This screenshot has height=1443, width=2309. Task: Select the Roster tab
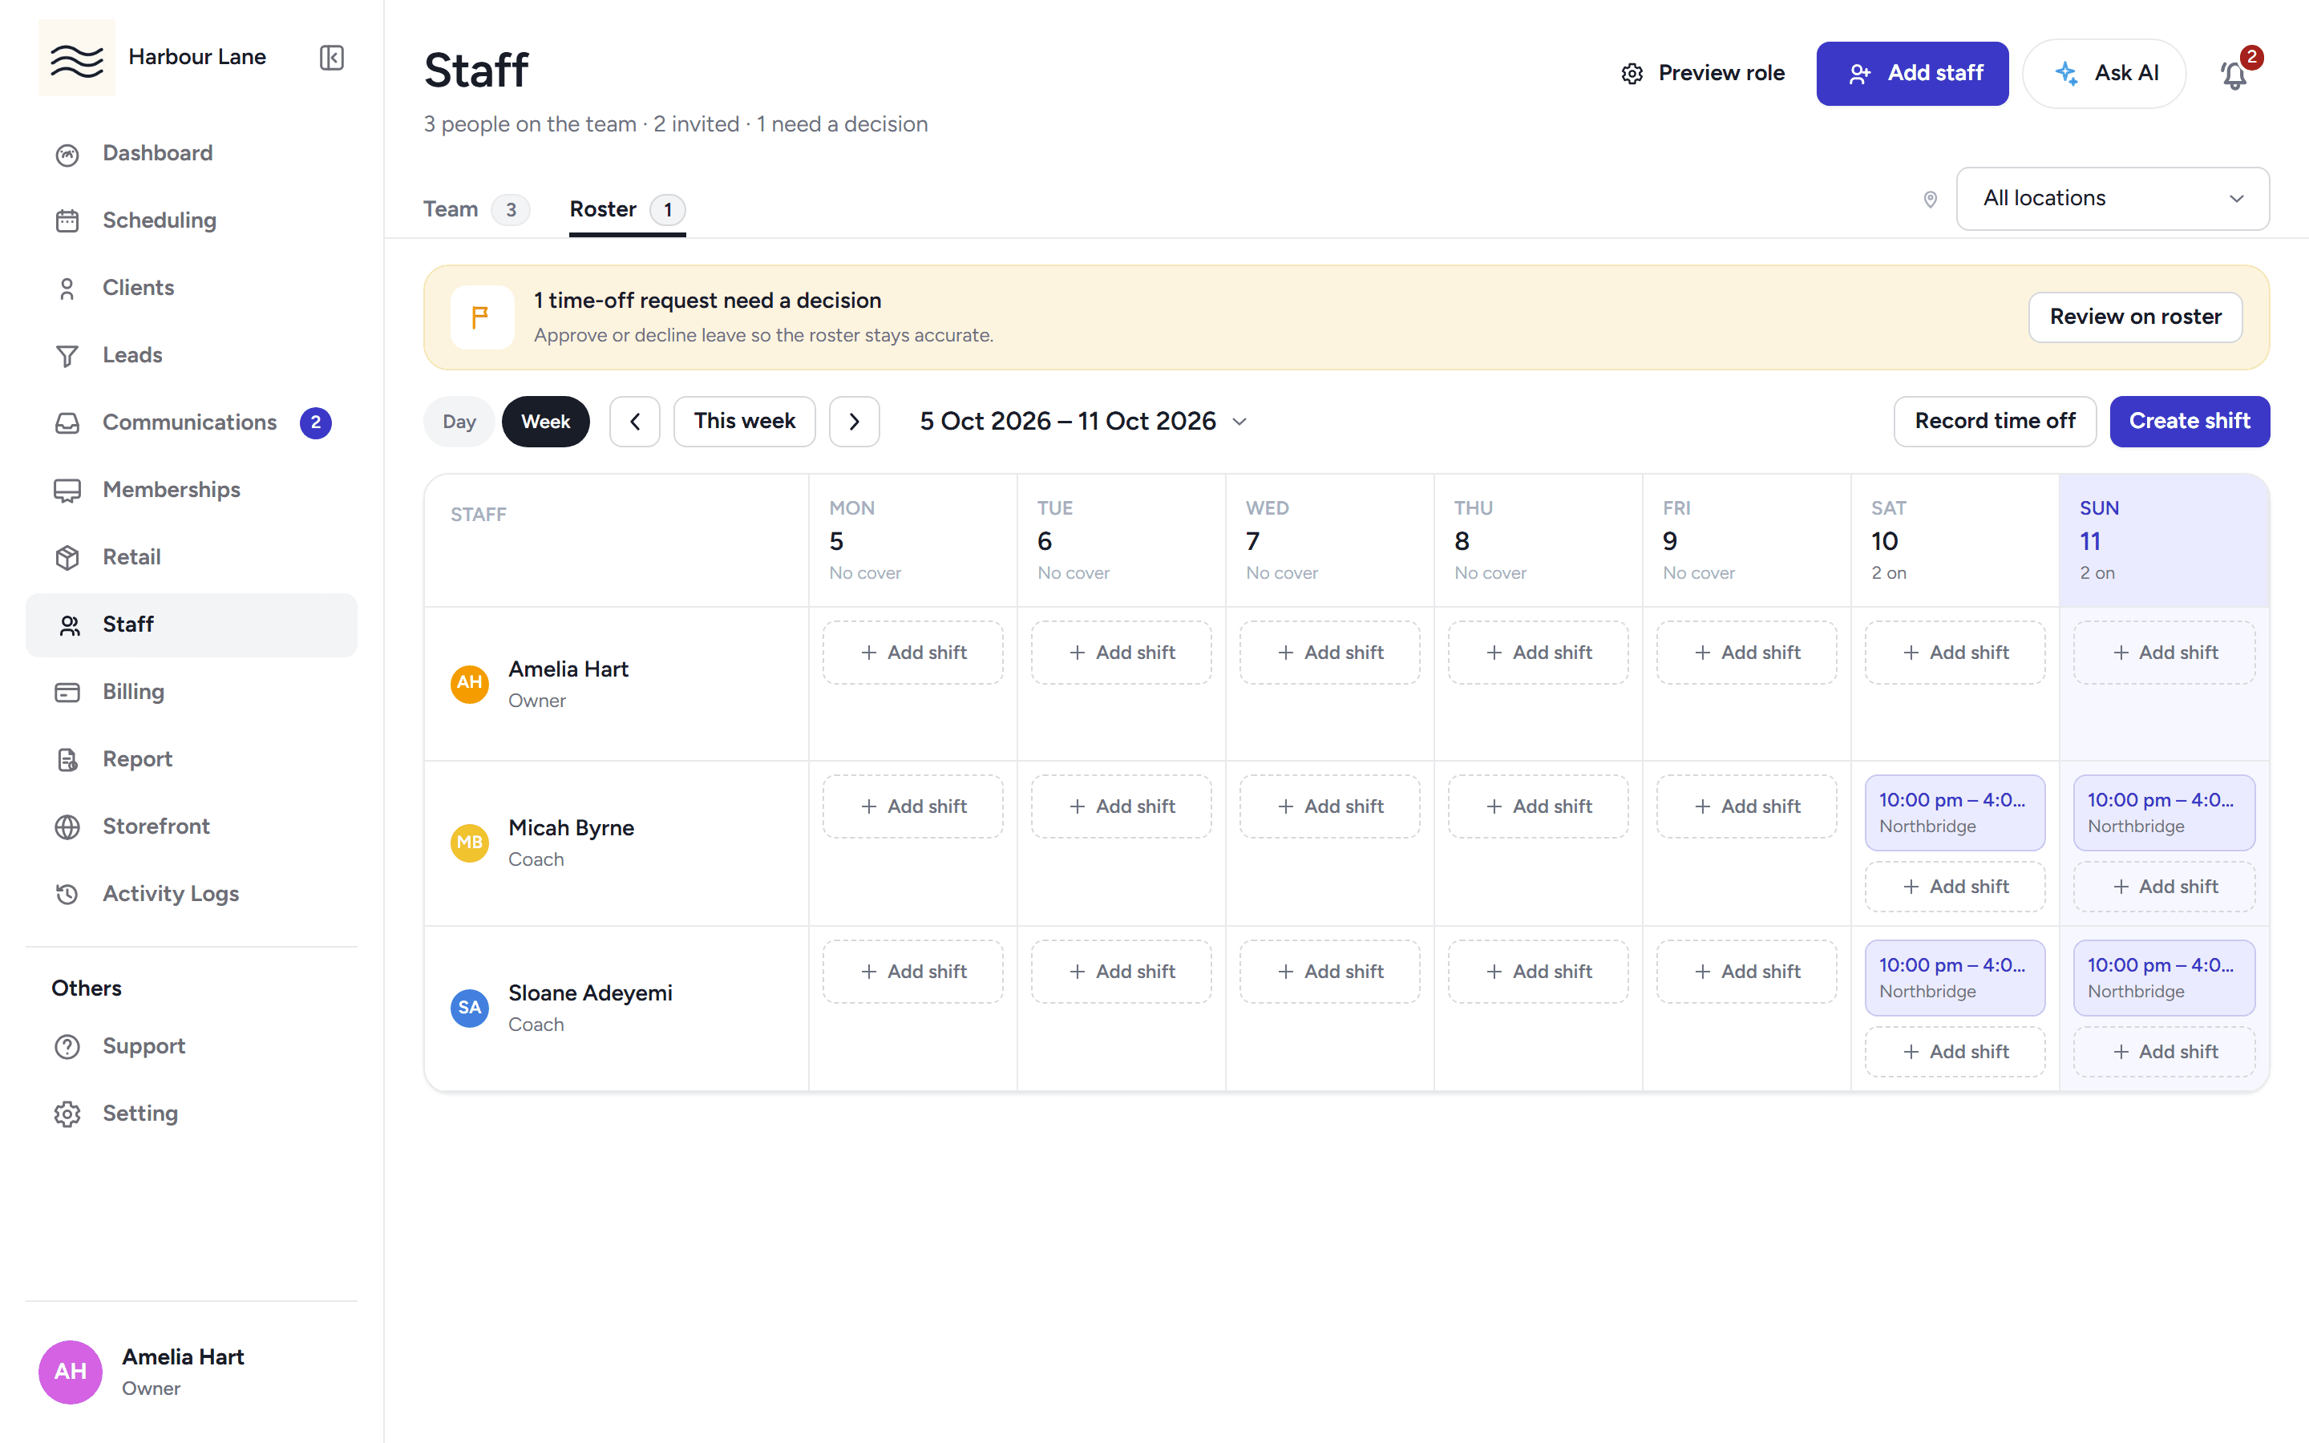627,209
